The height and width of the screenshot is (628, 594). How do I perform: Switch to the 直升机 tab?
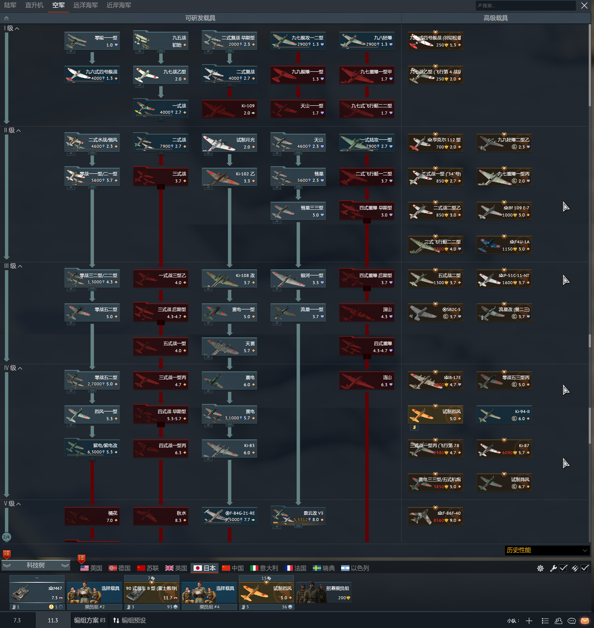click(34, 5)
